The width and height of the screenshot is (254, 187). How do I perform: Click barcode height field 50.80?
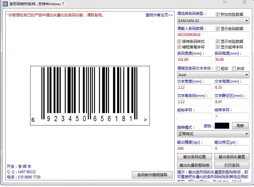pyautogui.click(x=232, y=60)
